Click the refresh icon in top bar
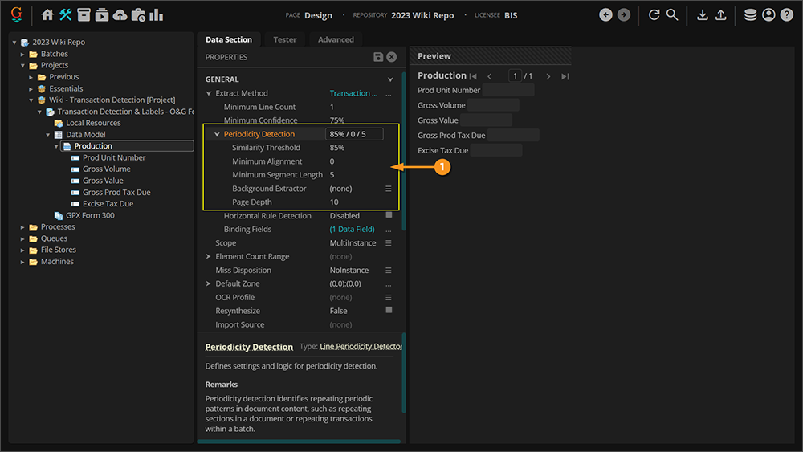Viewport: 803px width, 452px height. point(654,15)
